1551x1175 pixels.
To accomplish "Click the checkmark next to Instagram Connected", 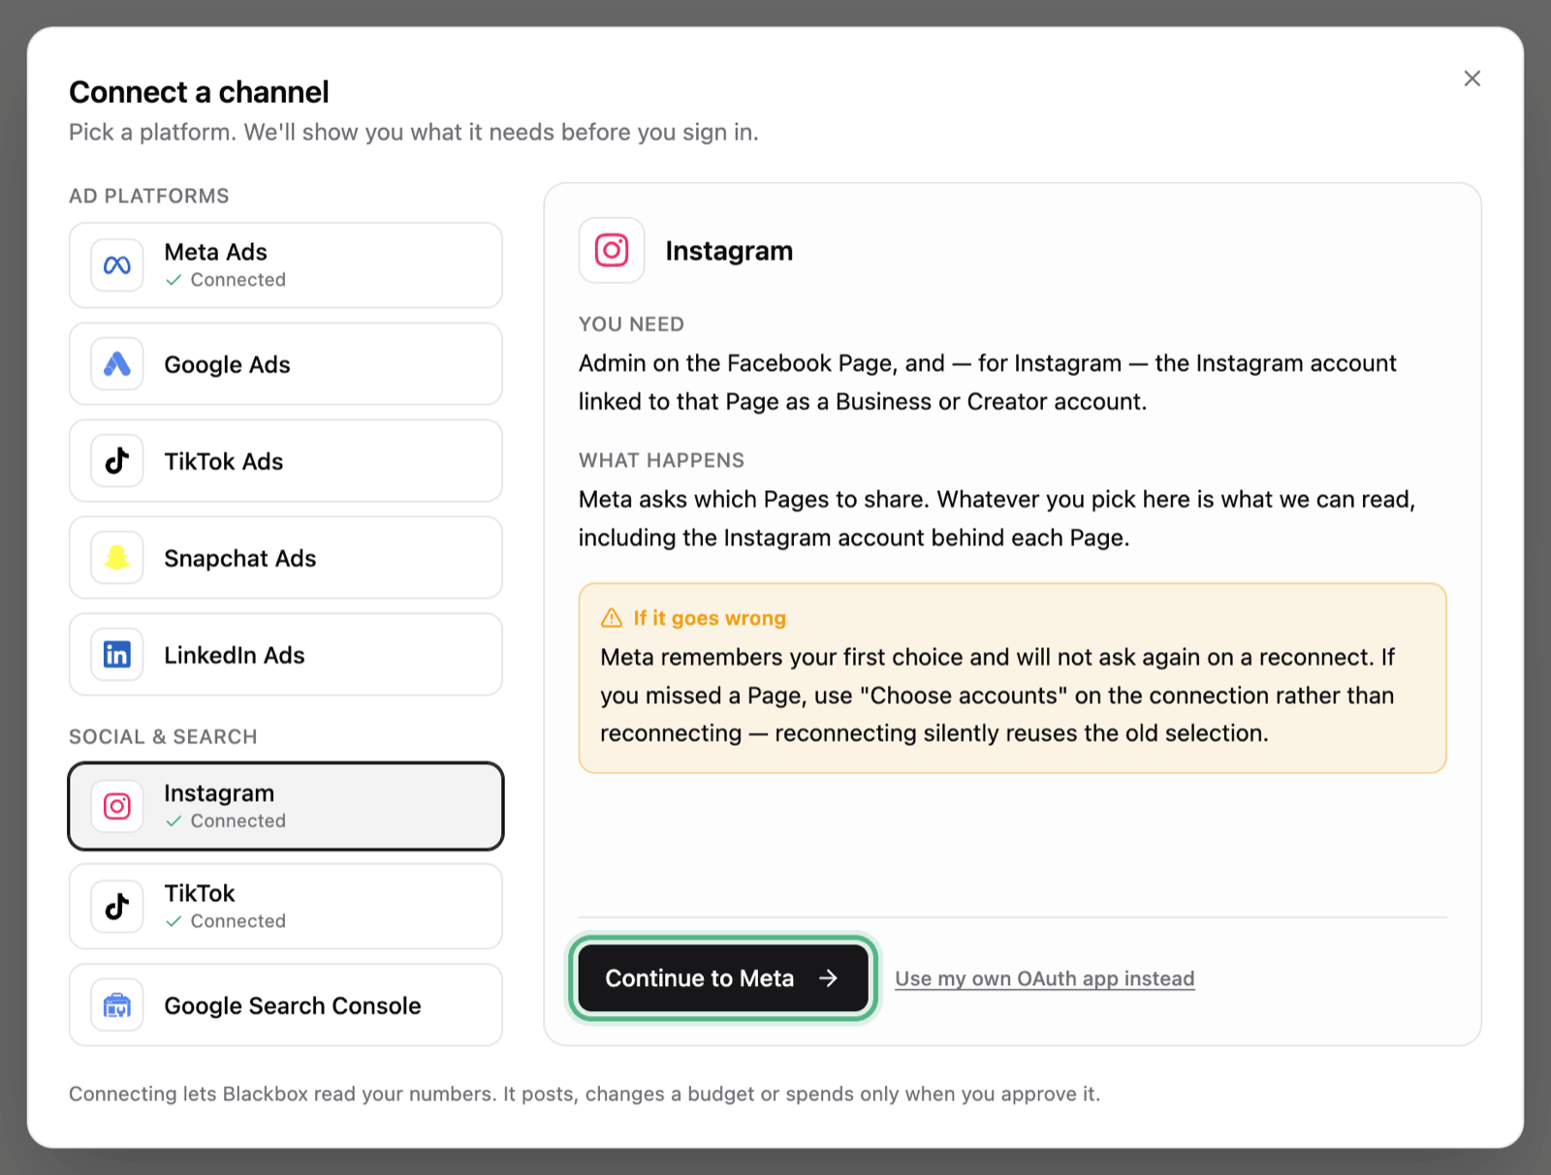I will (x=174, y=821).
